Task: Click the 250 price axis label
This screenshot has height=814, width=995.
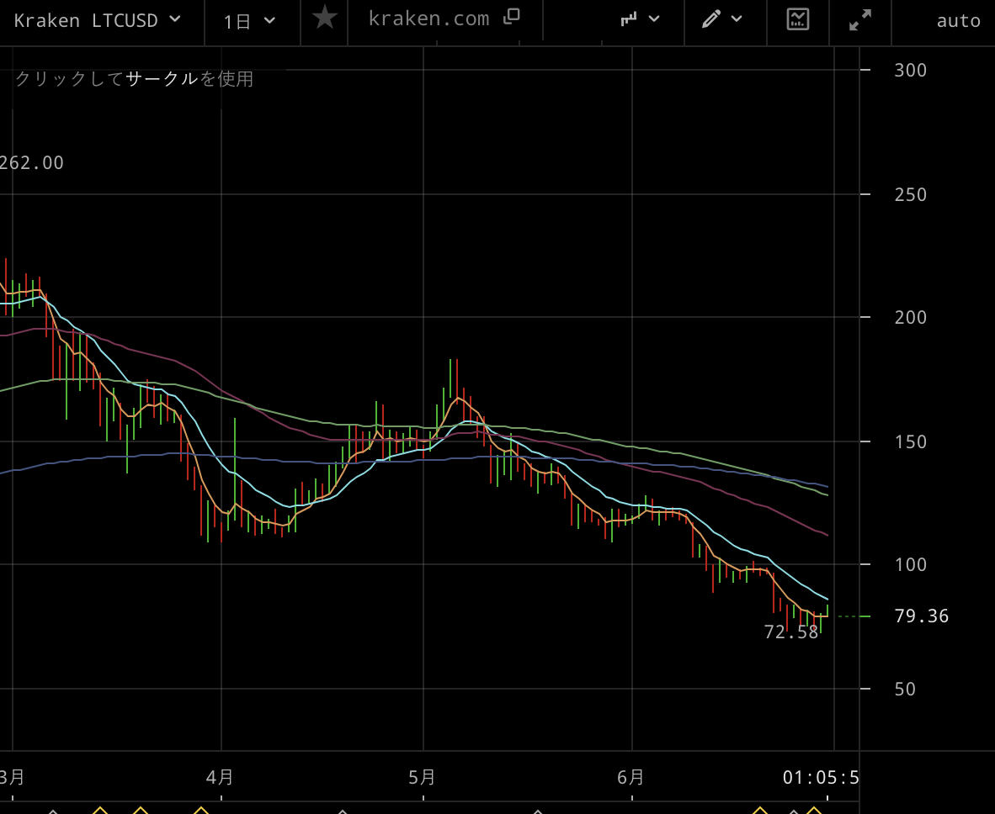Action: (x=911, y=194)
